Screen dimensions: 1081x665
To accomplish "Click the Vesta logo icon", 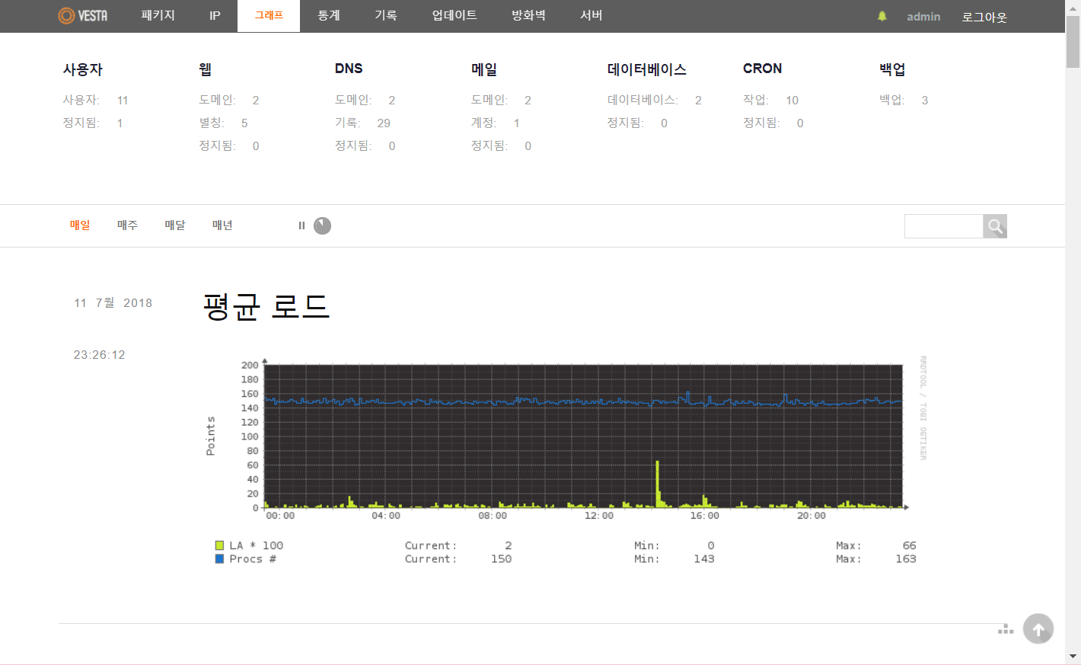I will click(67, 16).
